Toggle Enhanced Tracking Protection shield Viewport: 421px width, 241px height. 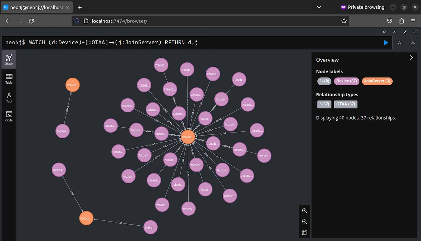point(77,21)
